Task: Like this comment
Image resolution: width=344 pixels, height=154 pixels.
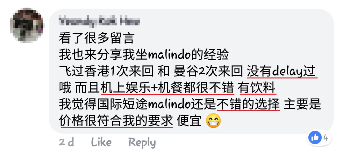Action: (101, 142)
